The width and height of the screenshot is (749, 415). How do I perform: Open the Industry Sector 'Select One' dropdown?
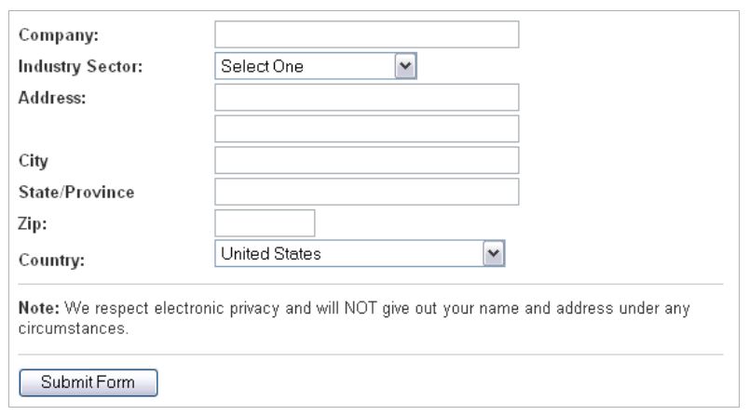point(305,66)
